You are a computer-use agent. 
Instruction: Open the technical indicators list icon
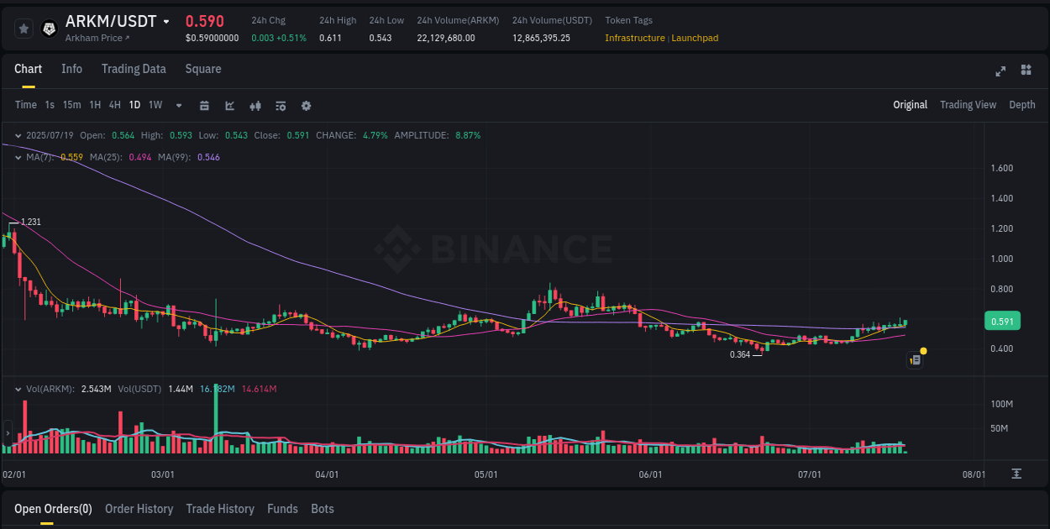point(280,105)
